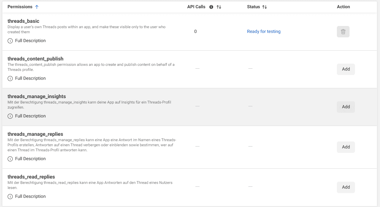Add the threads_manage_replies permission
Viewport: 380px width, 207px height.
[346, 147]
